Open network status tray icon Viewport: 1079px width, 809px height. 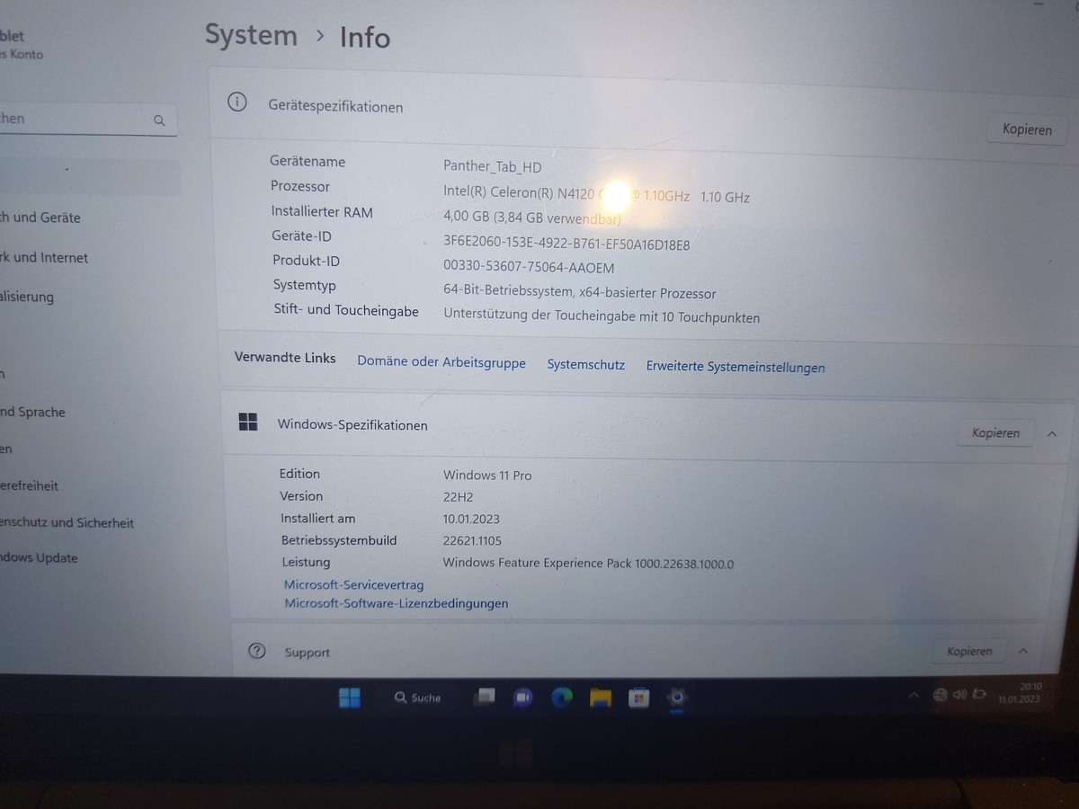[x=940, y=694]
